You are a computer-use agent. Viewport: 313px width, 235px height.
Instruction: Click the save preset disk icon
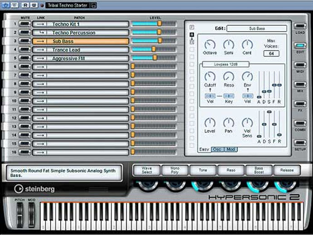93,5
